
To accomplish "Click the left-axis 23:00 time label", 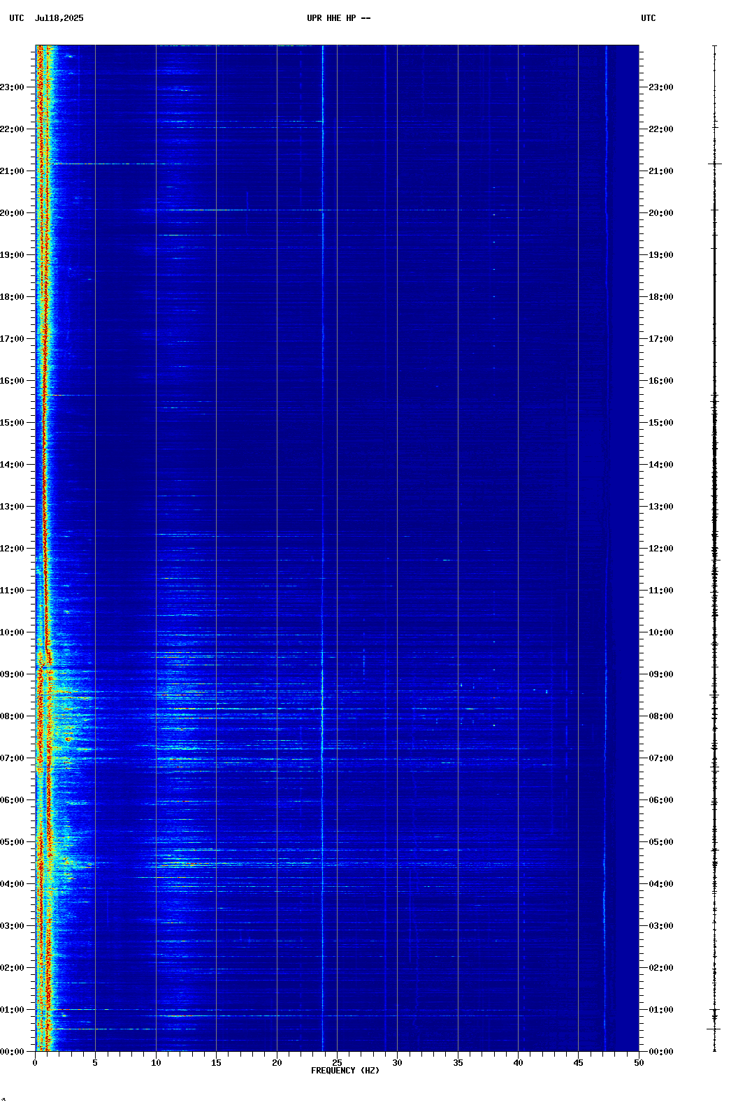I will point(12,87).
